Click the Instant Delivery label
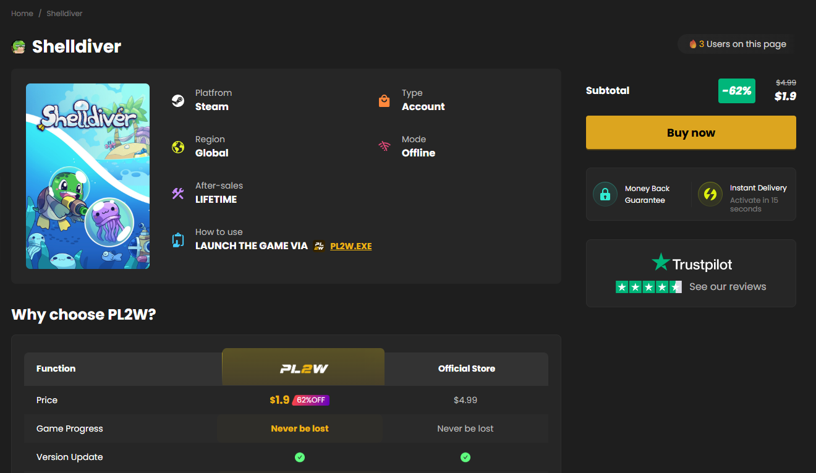This screenshot has width=816, height=473. pos(759,188)
